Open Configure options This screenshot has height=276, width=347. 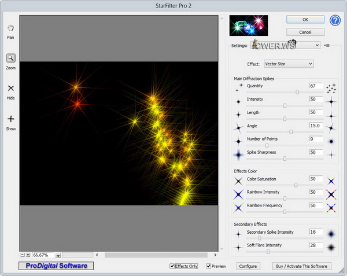tap(248, 266)
